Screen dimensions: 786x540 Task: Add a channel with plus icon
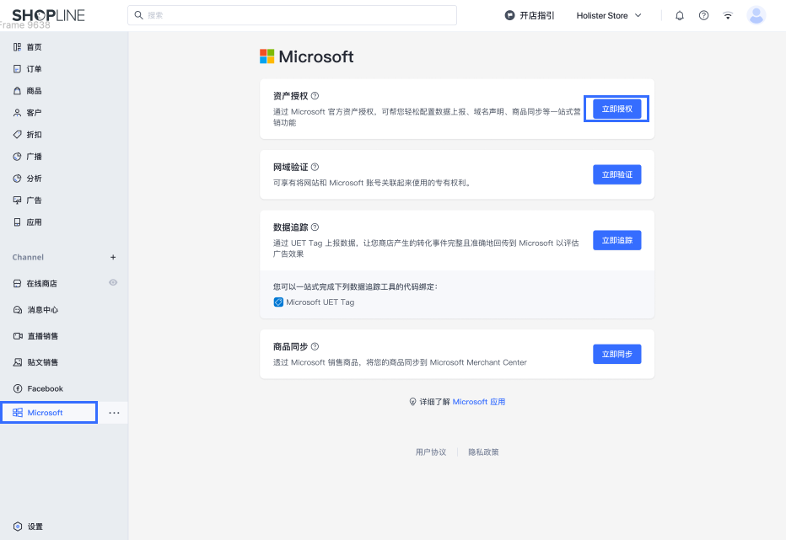pyautogui.click(x=113, y=257)
